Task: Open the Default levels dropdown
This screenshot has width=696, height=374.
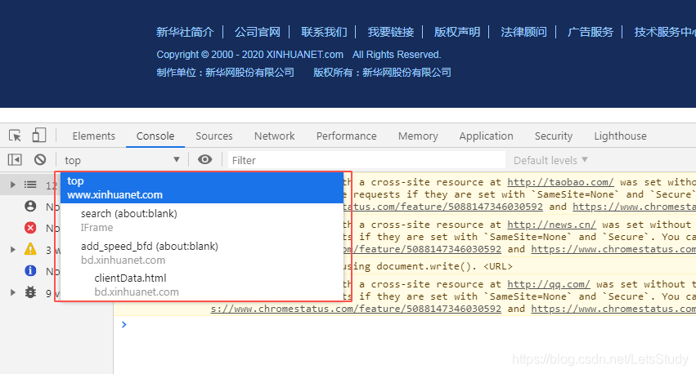Action: pos(550,160)
